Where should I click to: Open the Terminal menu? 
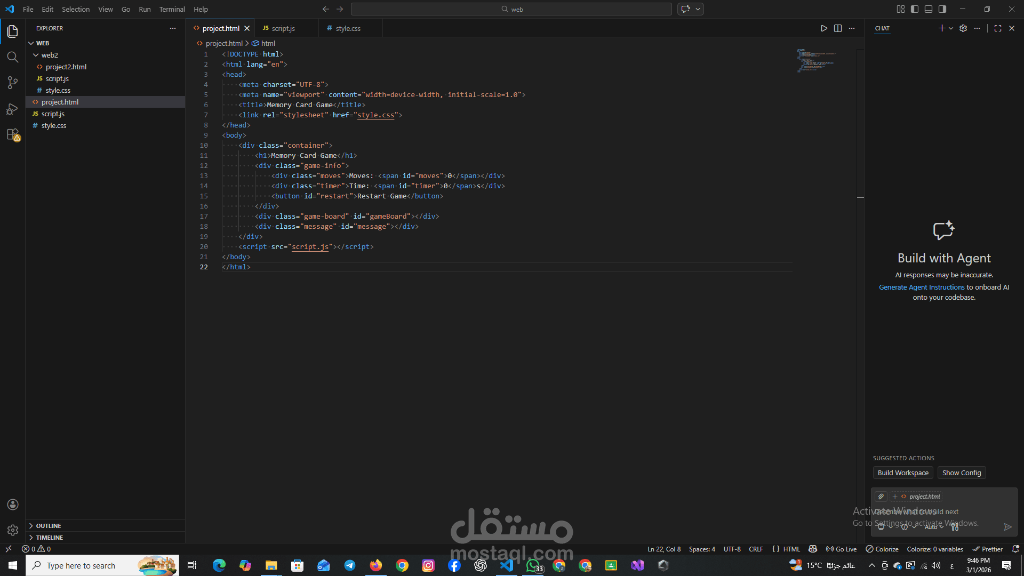click(172, 9)
